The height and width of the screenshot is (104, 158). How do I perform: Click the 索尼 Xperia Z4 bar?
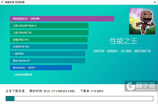coord(47,61)
